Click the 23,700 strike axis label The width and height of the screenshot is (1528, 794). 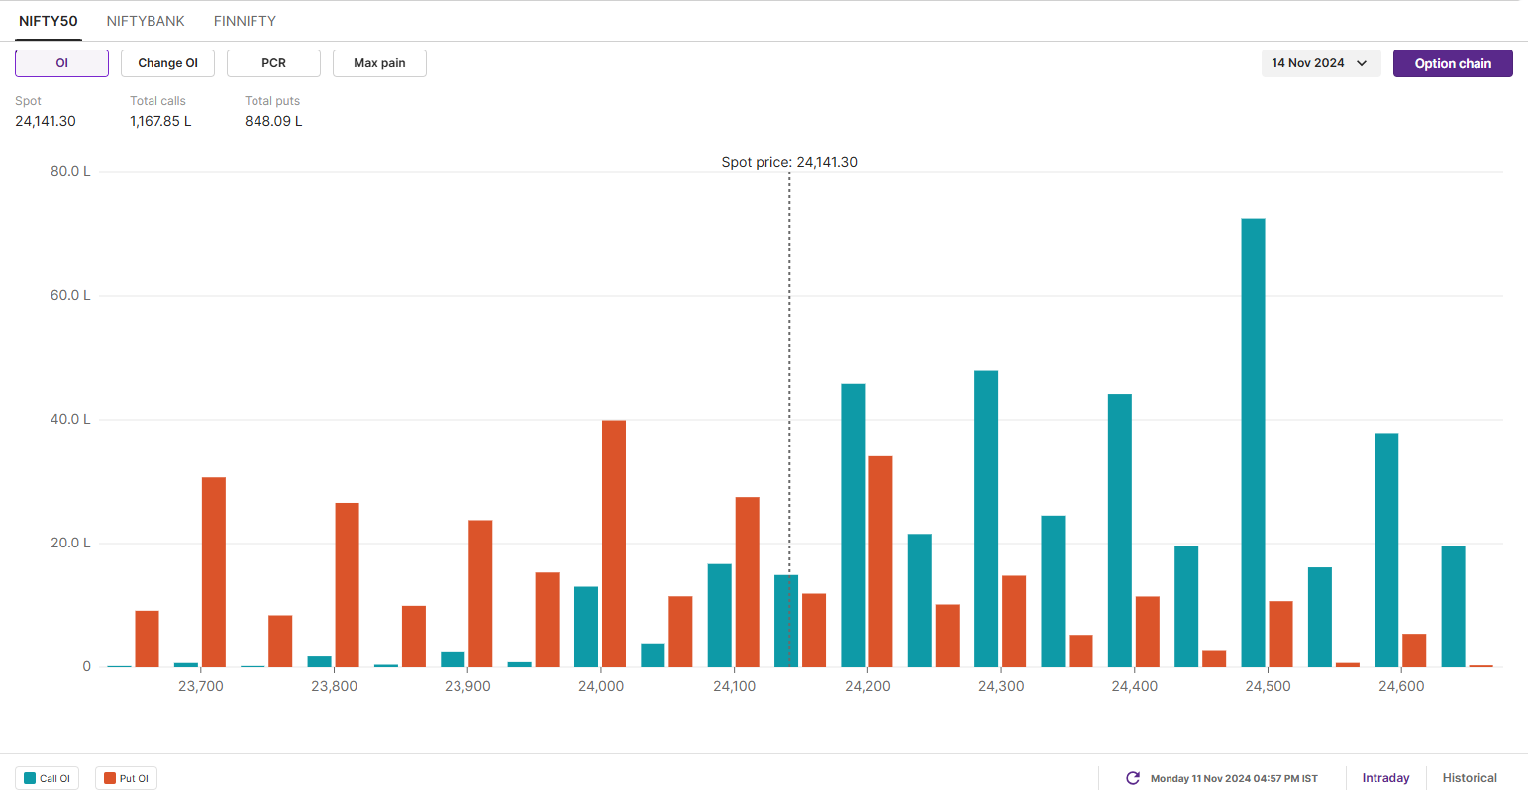click(201, 686)
